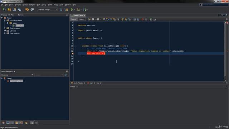Collapse the Tester project node
The image size is (229, 129).
[x=2, y=18]
